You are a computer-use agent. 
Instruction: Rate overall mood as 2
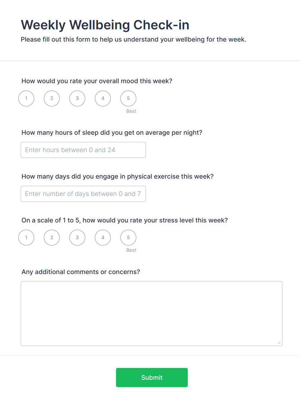pyautogui.click(x=52, y=98)
